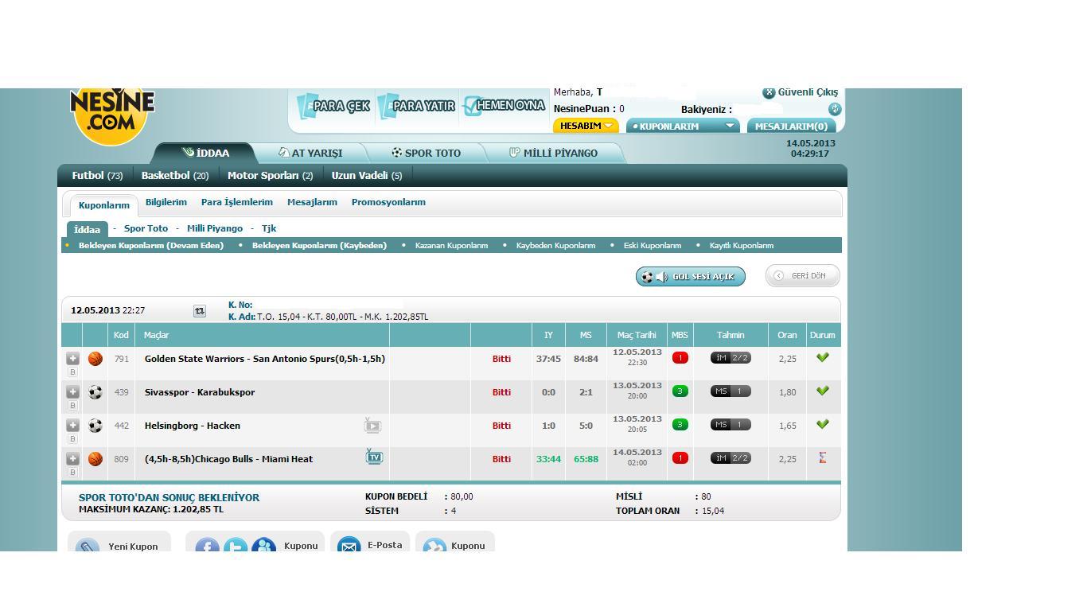Select the Uzun Vadeli (5) category
Viewport: 1087px width, 611px height.
click(x=367, y=175)
